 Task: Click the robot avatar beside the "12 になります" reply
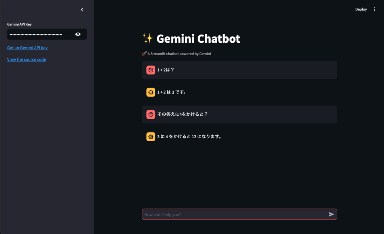pyautogui.click(x=151, y=137)
